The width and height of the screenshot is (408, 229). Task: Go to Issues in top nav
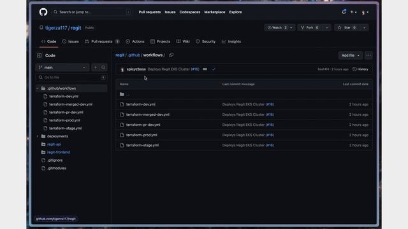coord(170,12)
